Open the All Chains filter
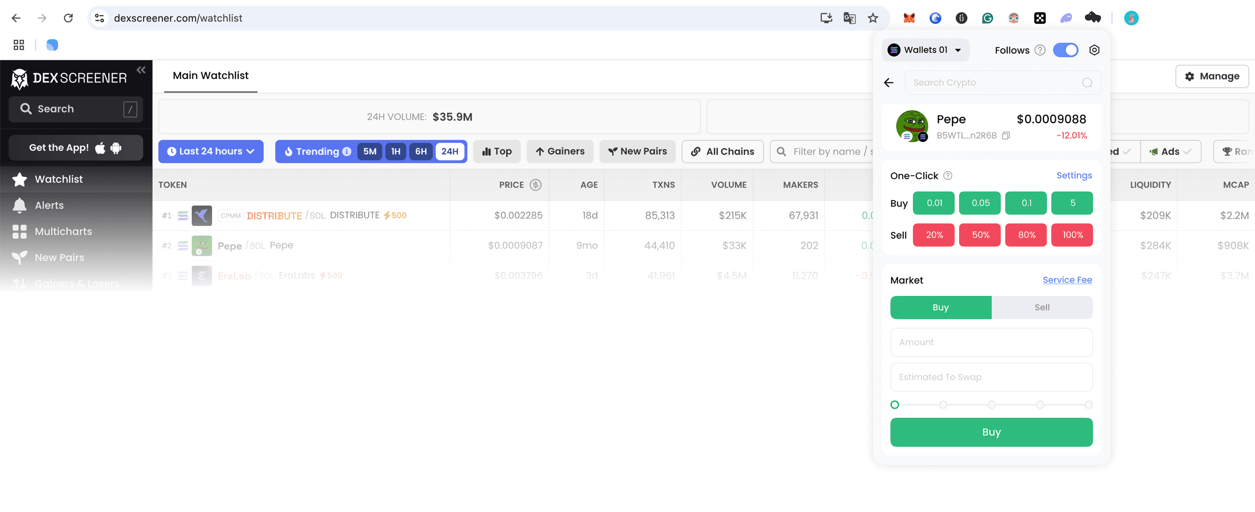Screen dimensions: 1255x512 [x=723, y=152]
